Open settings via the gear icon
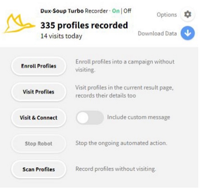 coord(188,14)
